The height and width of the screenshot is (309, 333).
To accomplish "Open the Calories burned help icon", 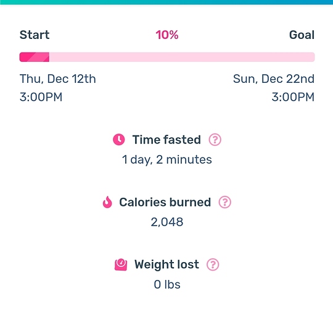I will [x=224, y=202].
